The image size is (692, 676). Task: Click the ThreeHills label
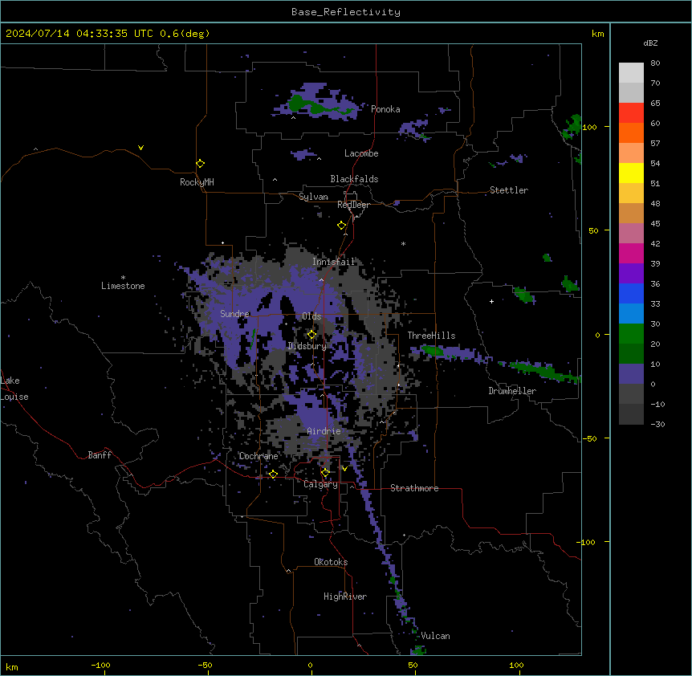pos(432,336)
